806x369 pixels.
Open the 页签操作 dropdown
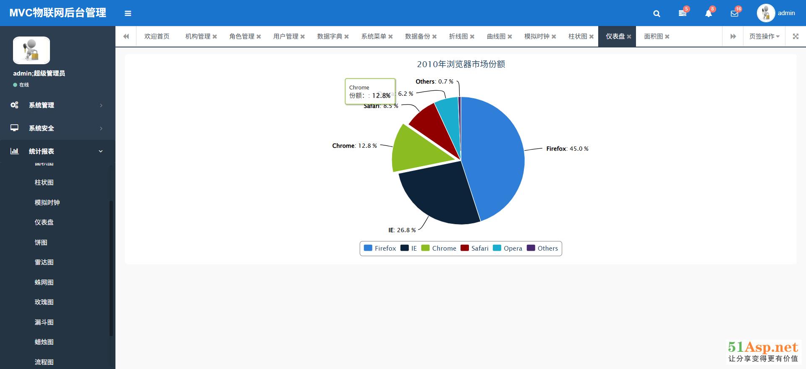(x=764, y=37)
